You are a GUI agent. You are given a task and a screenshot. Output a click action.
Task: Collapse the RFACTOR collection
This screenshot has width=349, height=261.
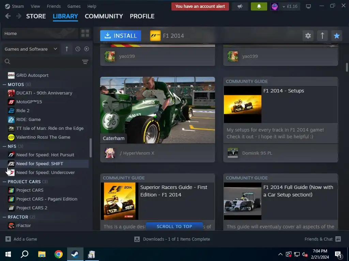pyautogui.click(x=4, y=217)
